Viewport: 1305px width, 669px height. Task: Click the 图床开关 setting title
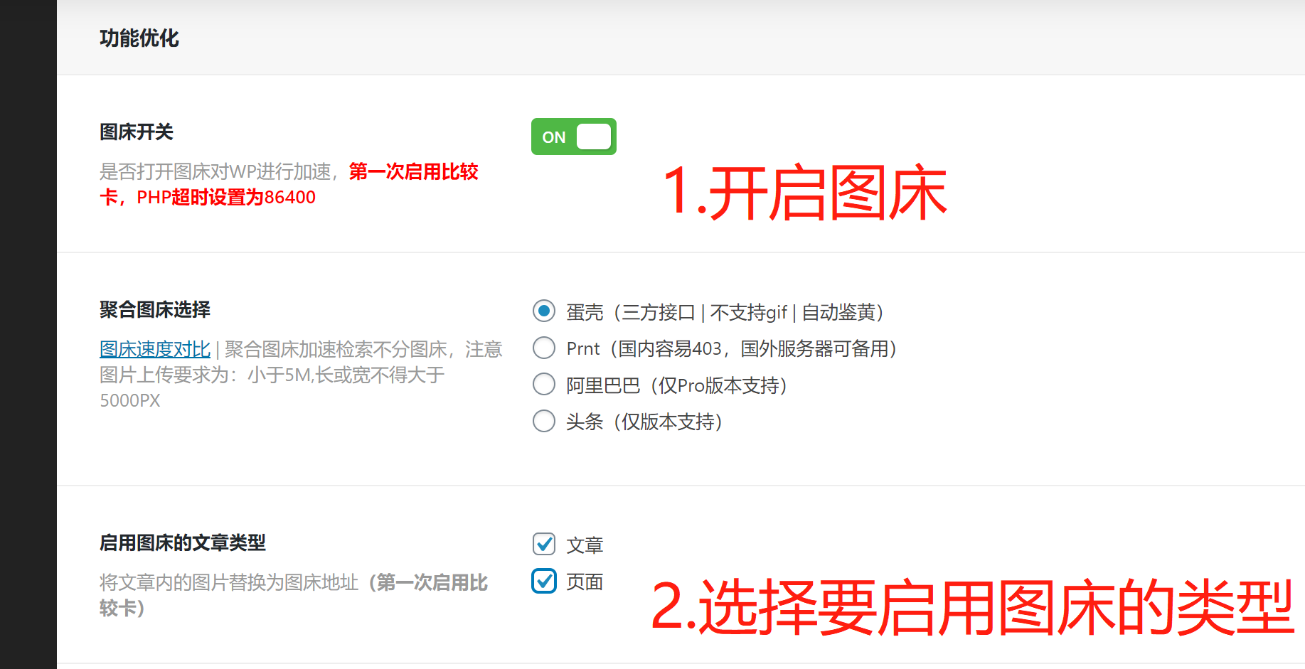pos(134,132)
